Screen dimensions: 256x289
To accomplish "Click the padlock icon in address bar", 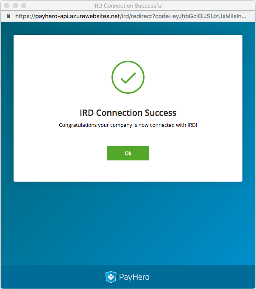I will click(8, 16).
